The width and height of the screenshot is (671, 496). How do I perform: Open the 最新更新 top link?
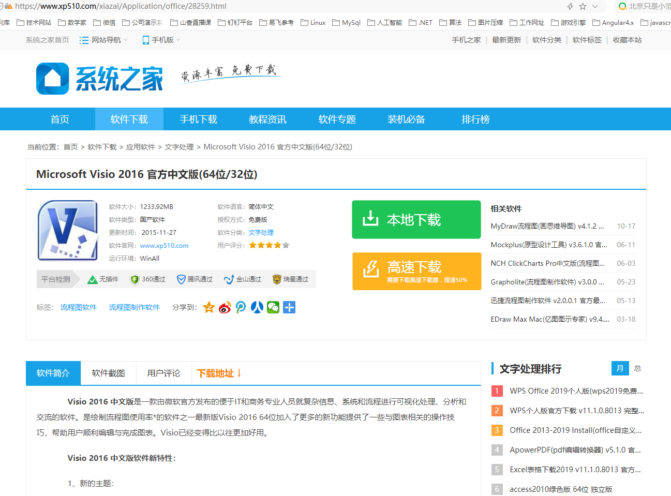pos(506,40)
